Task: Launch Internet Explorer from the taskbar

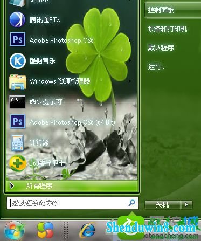Action: click(x=87, y=230)
